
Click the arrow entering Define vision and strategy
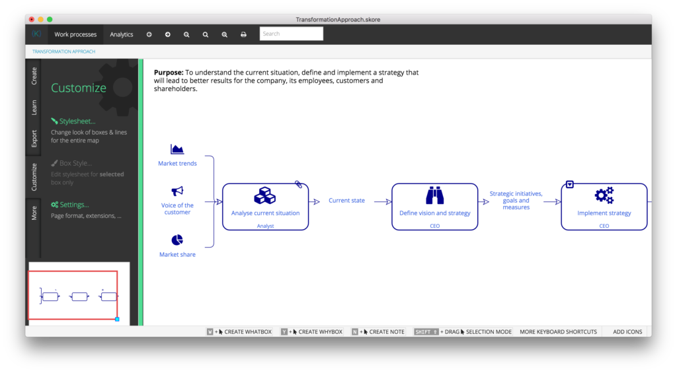(x=383, y=202)
